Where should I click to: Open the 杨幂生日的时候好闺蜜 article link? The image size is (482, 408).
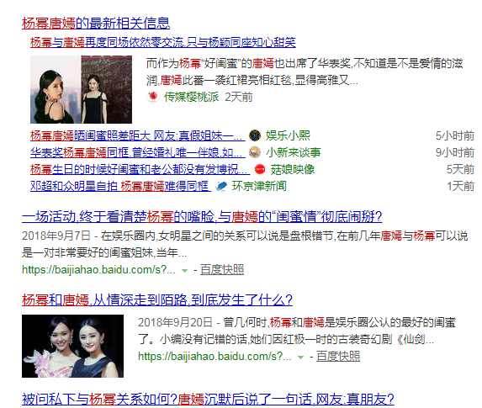point(140,169)
